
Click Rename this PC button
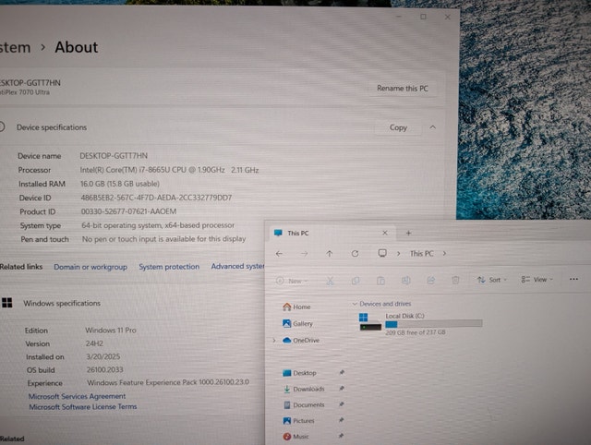tap(403, 89)
